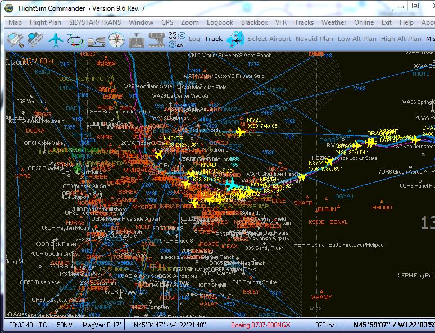Click the 03S Sandy River airport label
The image size is (435, 333).
point(264,248)
